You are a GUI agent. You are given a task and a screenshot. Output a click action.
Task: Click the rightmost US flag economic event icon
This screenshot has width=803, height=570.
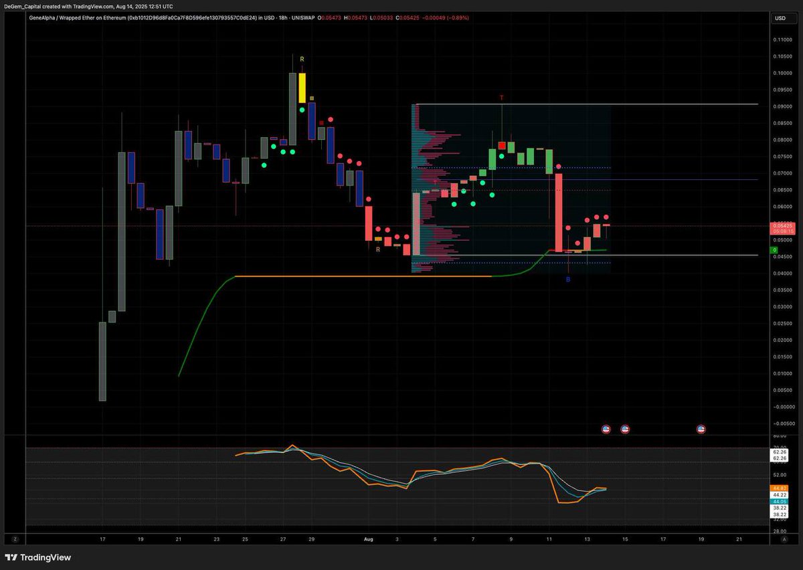pos(701,429)
